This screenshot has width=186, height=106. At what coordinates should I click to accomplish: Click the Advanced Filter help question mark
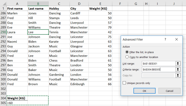pos(165,40)
